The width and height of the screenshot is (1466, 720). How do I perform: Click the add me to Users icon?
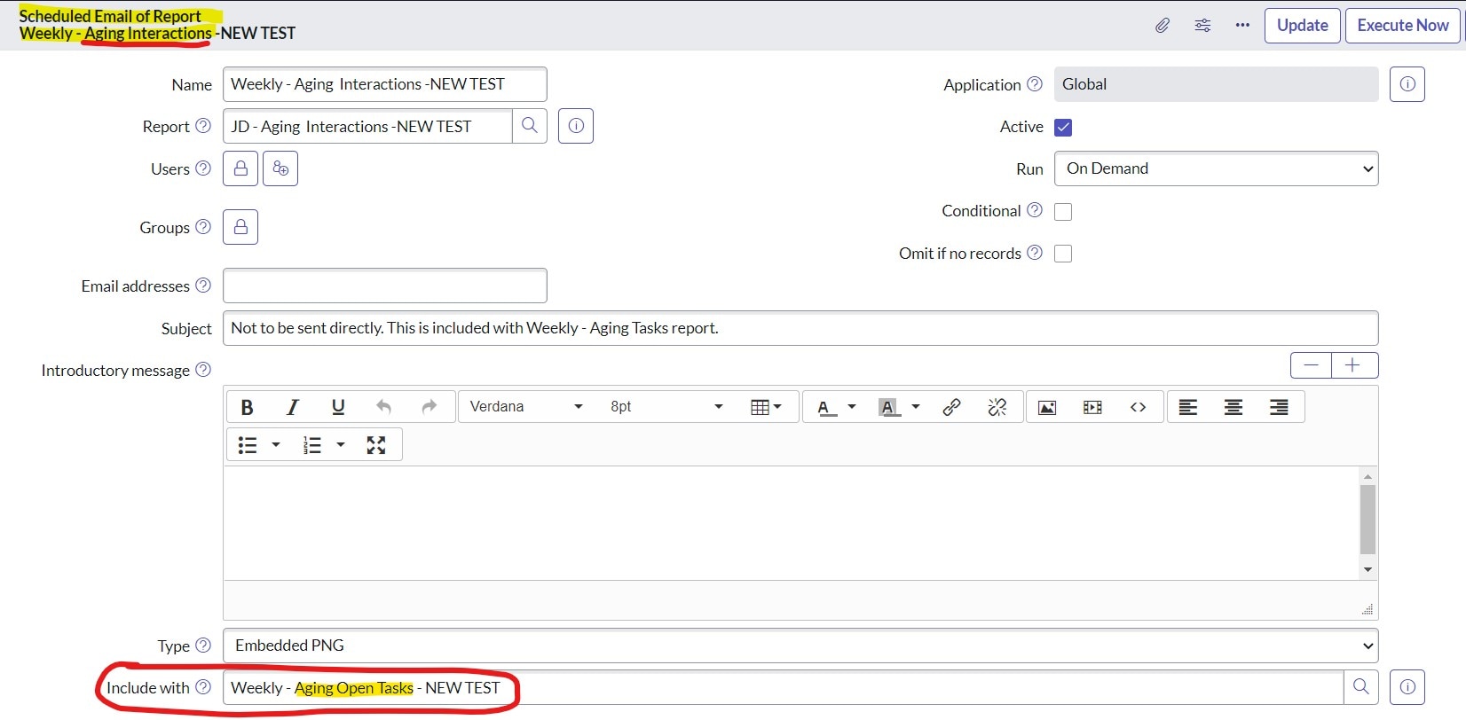(x=280, y=168)
